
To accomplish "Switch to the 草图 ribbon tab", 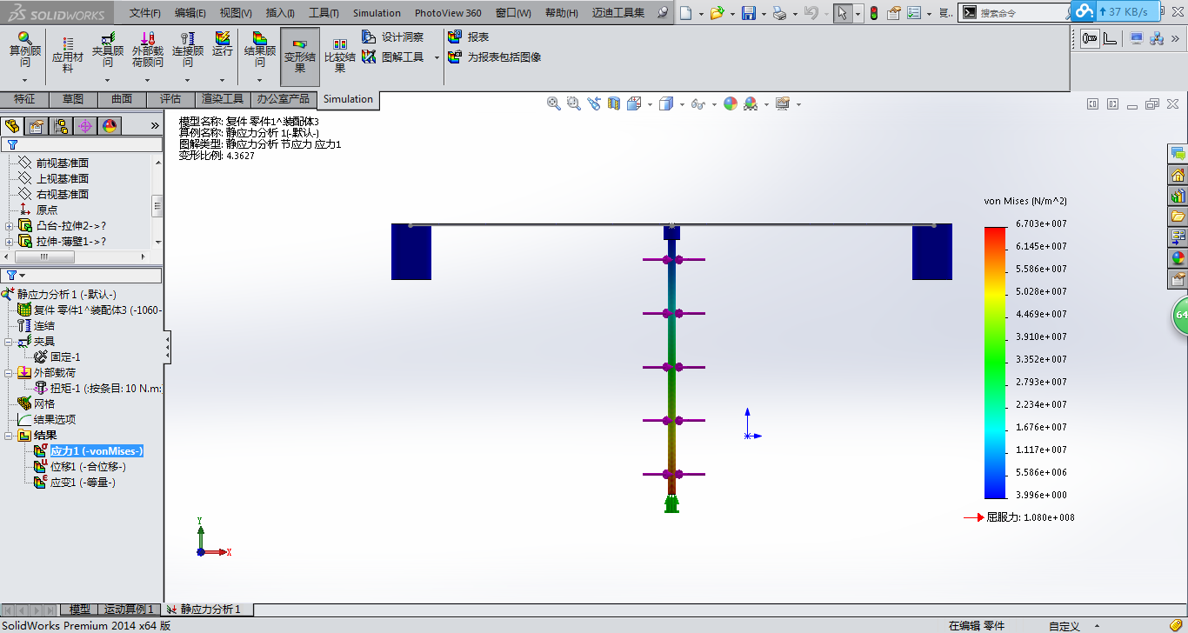I will (73, 99).
